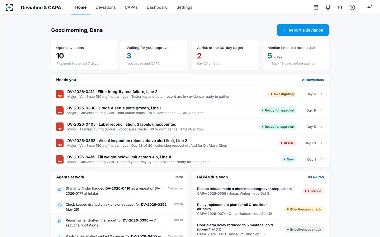
Task: Expand DV-2026-0352 row chevron
Action: click(x=322, y=143)
